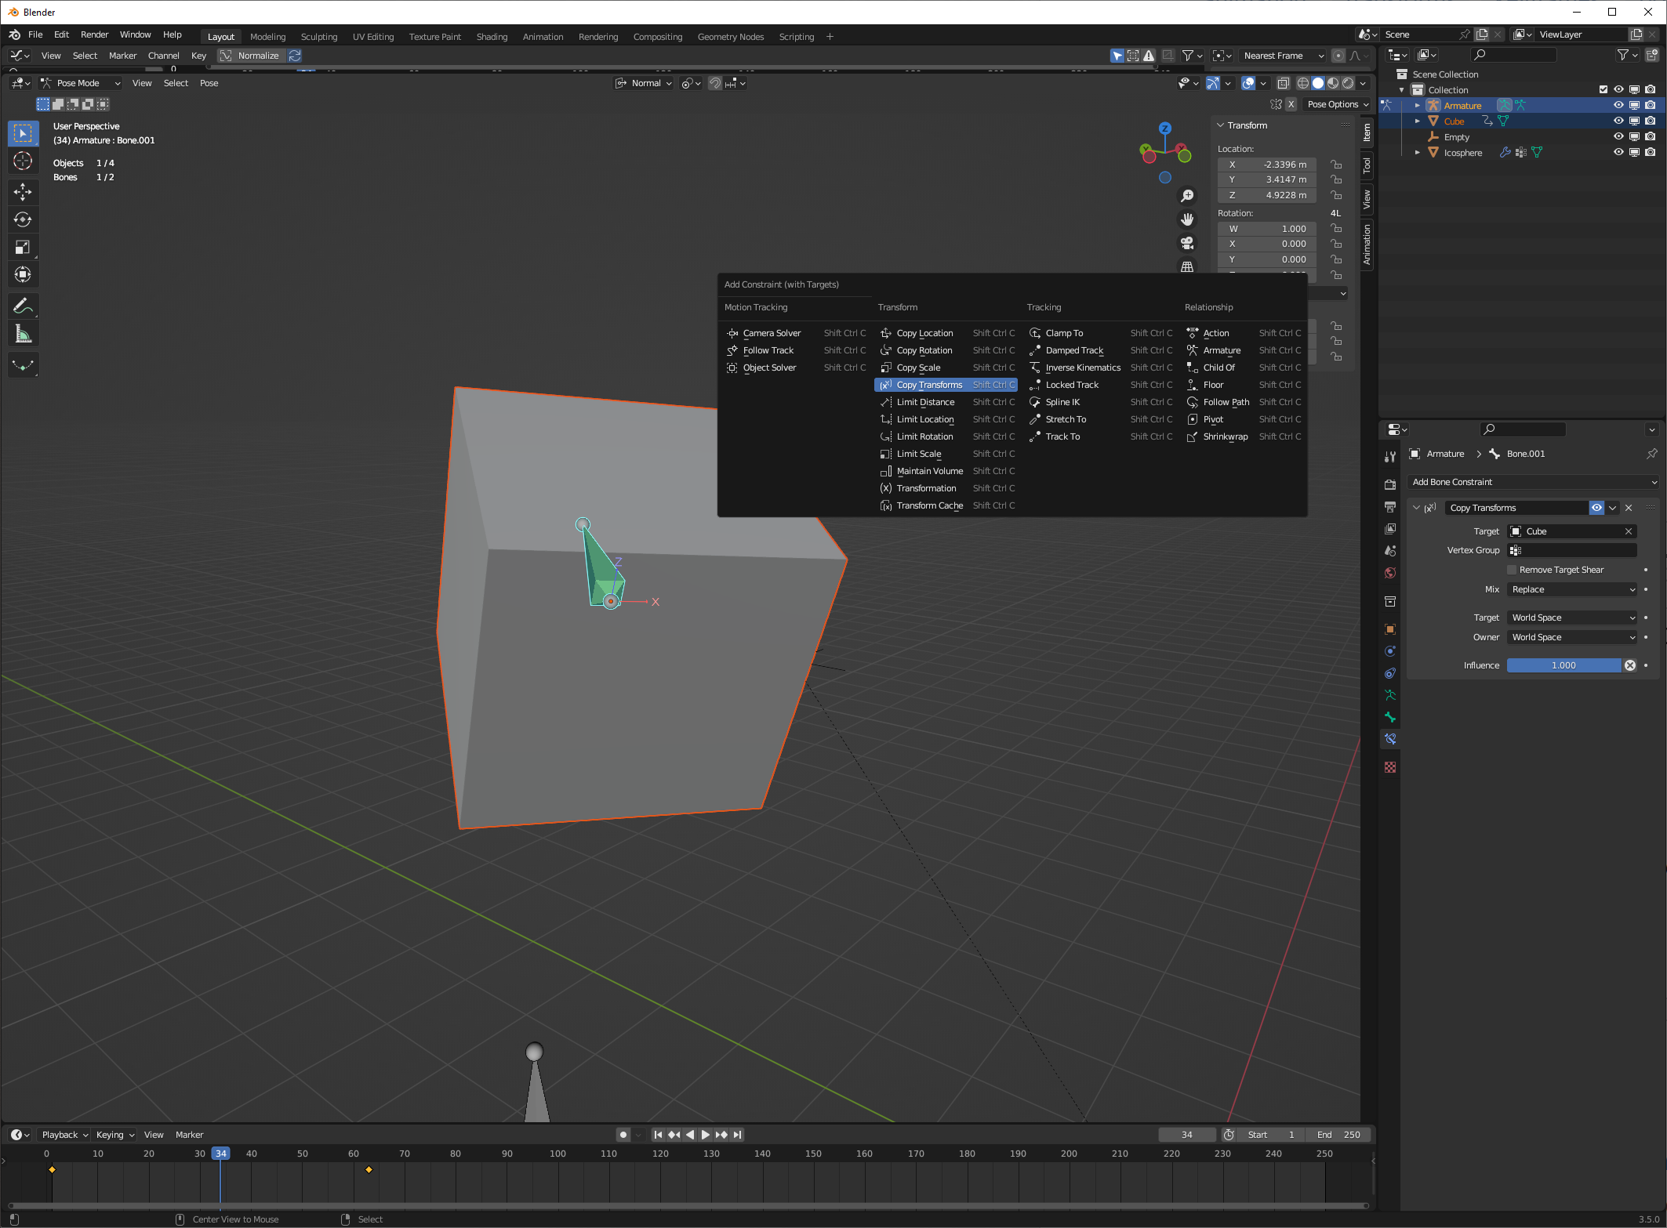Toggle Collection exclude checkbox in outliner
Screen dimensions: 1667x1228
1603,89
